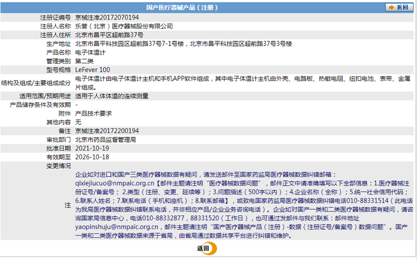Click intended use text 适用于人体体温的连续测量
The width and height of the screenshot is (417, 260).
click(112, 96)
